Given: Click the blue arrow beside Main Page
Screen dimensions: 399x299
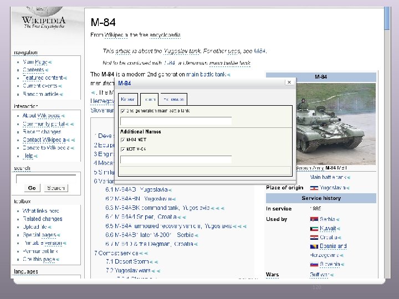Looking at the screenshot, I should point(50,62).
